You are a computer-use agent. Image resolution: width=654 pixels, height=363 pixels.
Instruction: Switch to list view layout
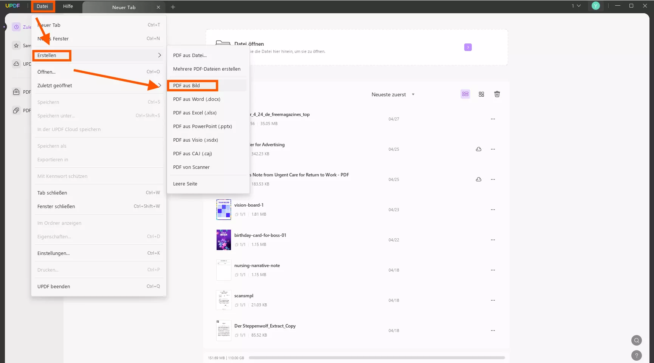coord(465,94)
